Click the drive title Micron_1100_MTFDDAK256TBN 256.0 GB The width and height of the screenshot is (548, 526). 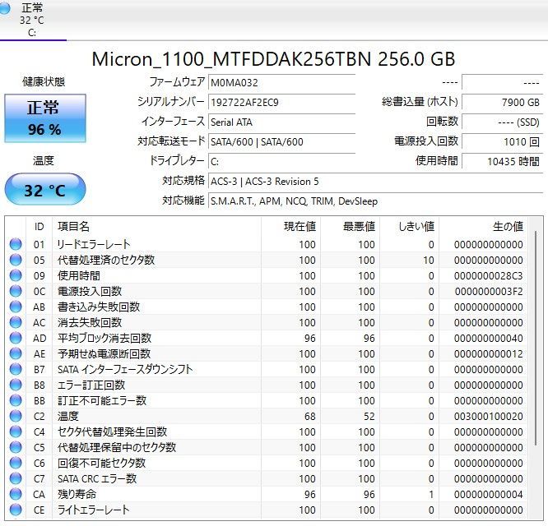[x=273, y=58]
